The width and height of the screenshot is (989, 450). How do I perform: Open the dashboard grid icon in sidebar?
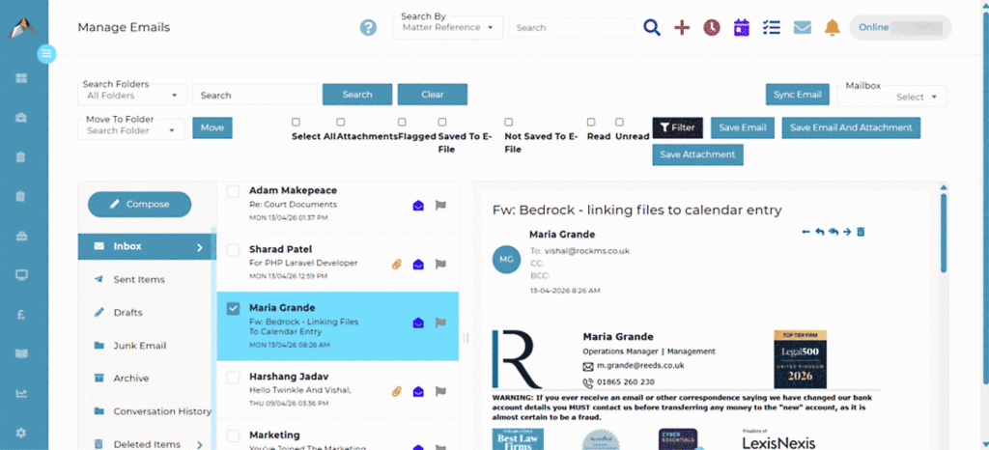pyautogui.click(x=21, y=78)
